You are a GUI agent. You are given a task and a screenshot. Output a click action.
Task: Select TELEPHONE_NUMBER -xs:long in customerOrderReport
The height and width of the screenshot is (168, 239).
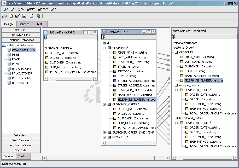tap(203, 80)
